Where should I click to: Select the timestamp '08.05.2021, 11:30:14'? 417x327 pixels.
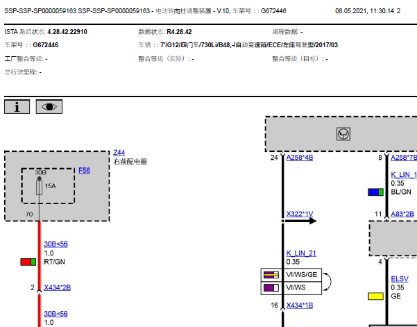pyautogui.click(x=364, y=11)
